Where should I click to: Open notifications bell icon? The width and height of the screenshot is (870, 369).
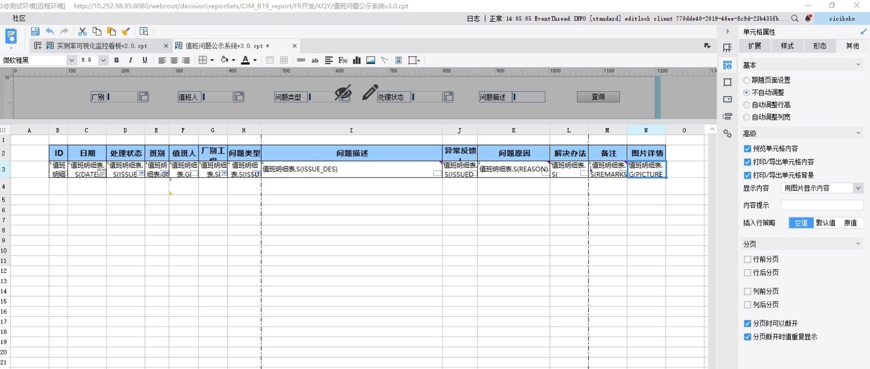808,18
